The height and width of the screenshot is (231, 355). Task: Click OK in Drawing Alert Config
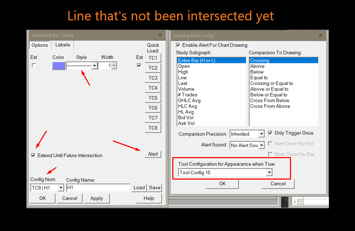pyautogui.click(x=222, y=184)
